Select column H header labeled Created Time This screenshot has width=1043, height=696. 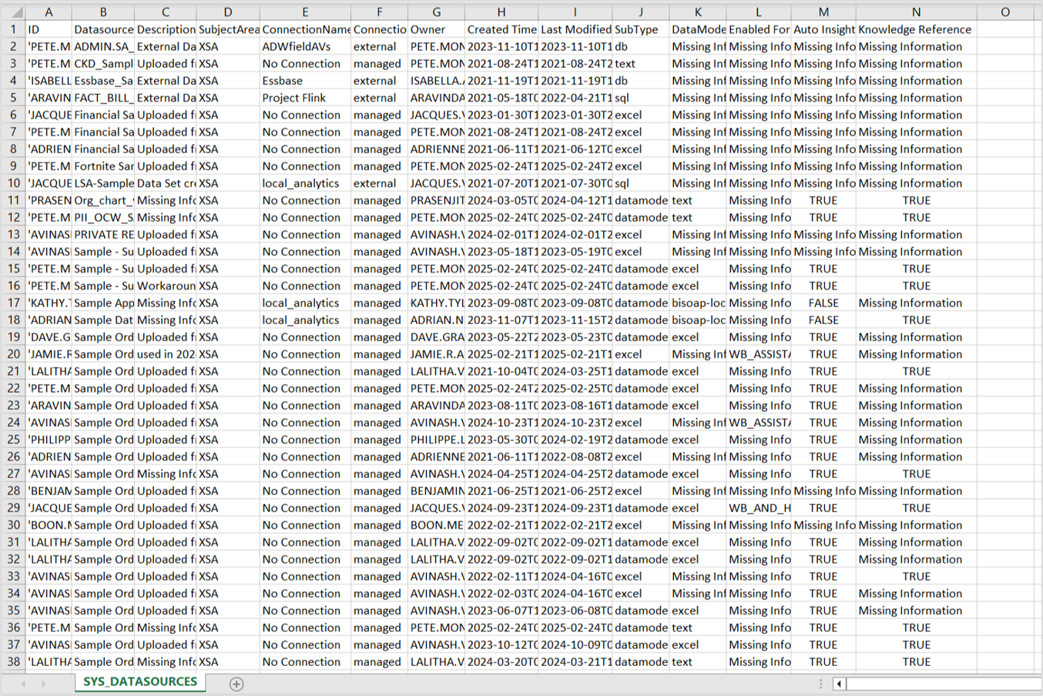click(501, 12)
